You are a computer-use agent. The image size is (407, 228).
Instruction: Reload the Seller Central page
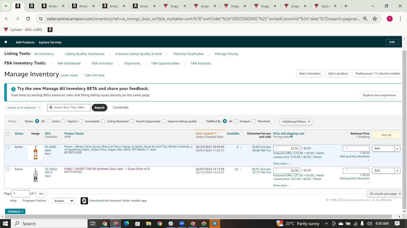point(28,19)
